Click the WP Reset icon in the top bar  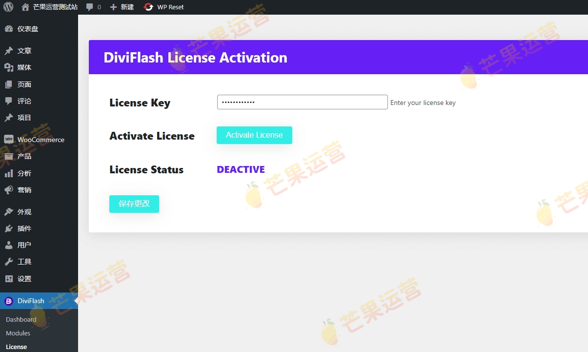[x=148, y=7]
